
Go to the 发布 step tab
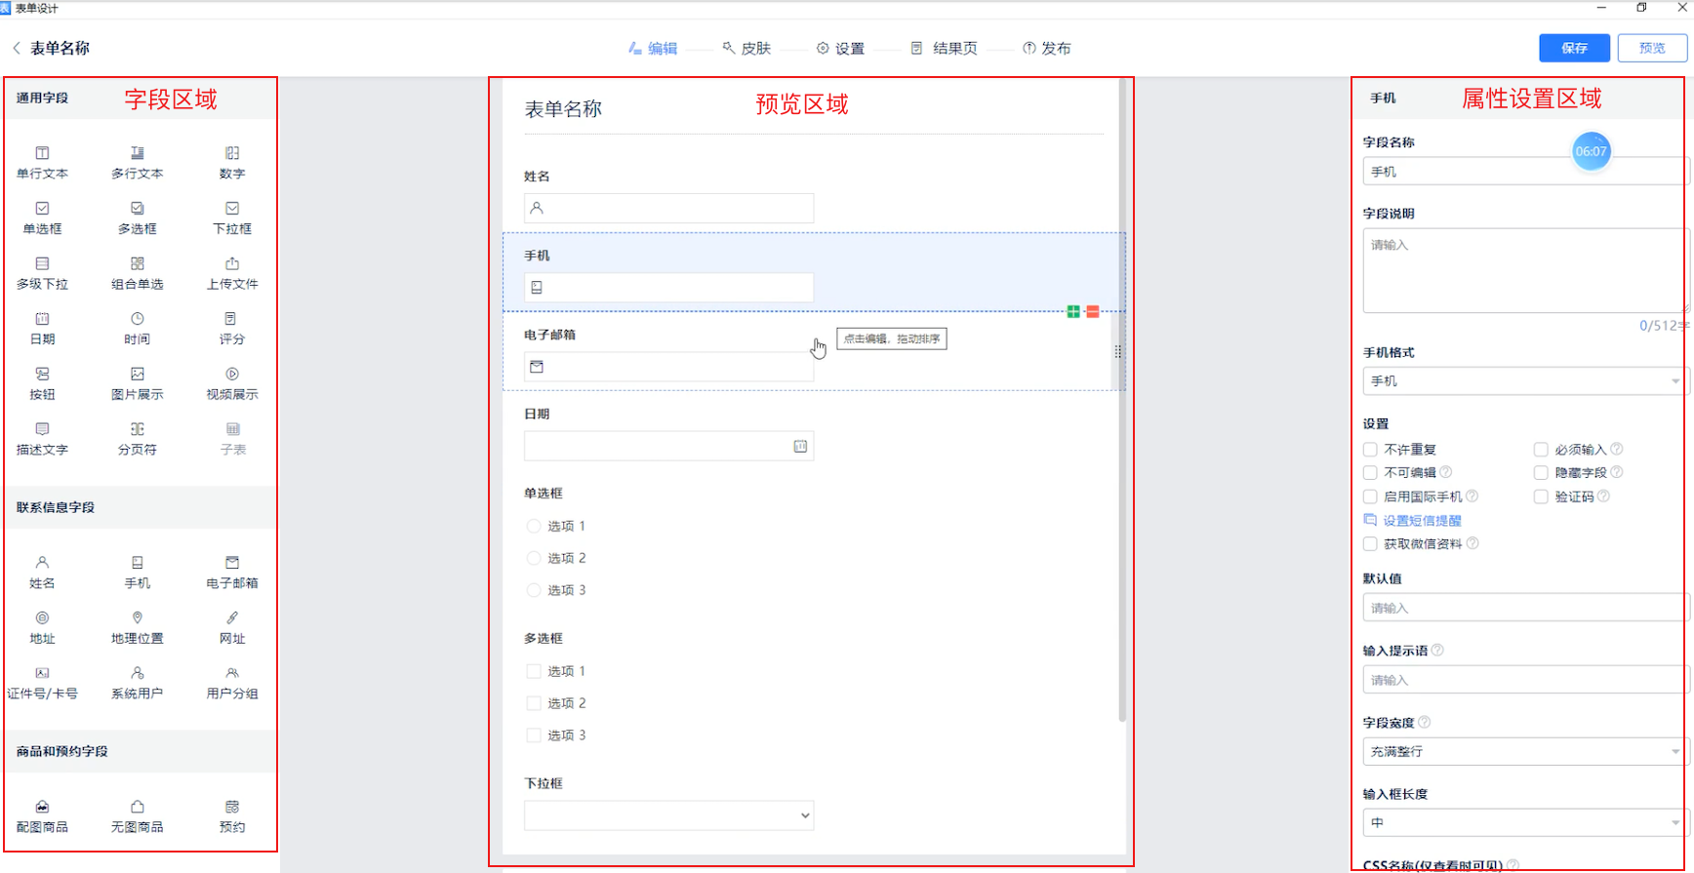pyautogui.click(x=1047, y=48)
